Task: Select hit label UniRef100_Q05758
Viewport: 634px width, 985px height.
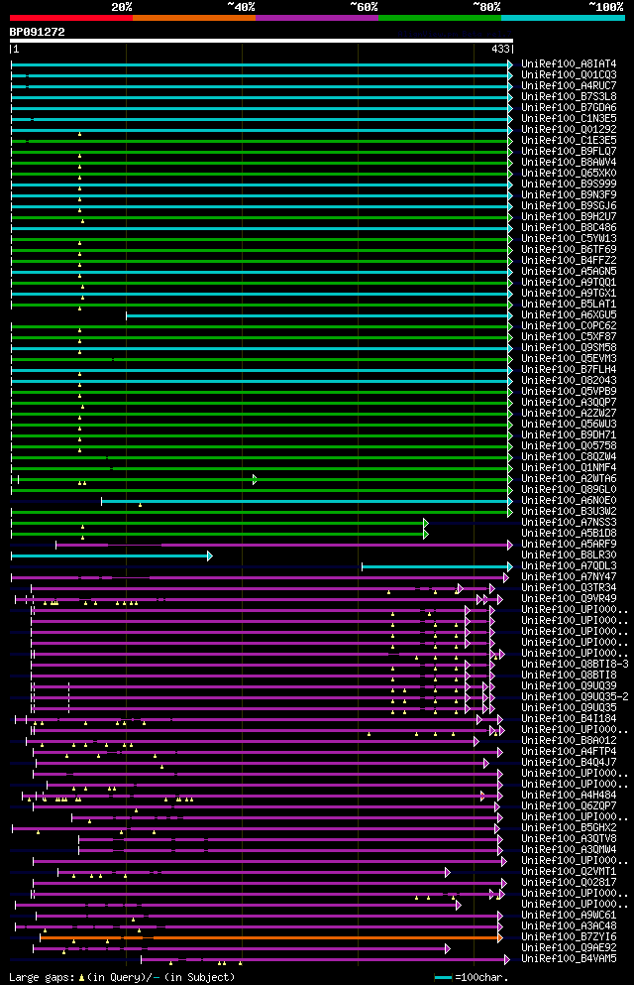Action: point(569,446)
